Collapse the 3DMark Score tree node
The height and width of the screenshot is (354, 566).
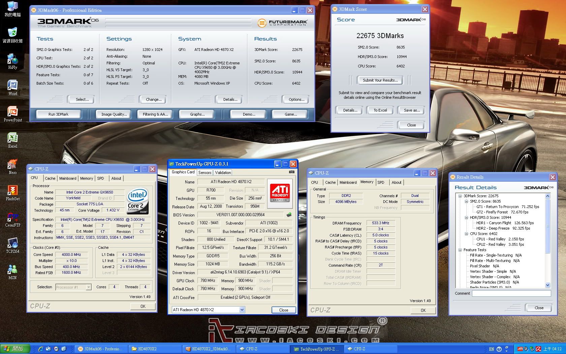(460, 196)
